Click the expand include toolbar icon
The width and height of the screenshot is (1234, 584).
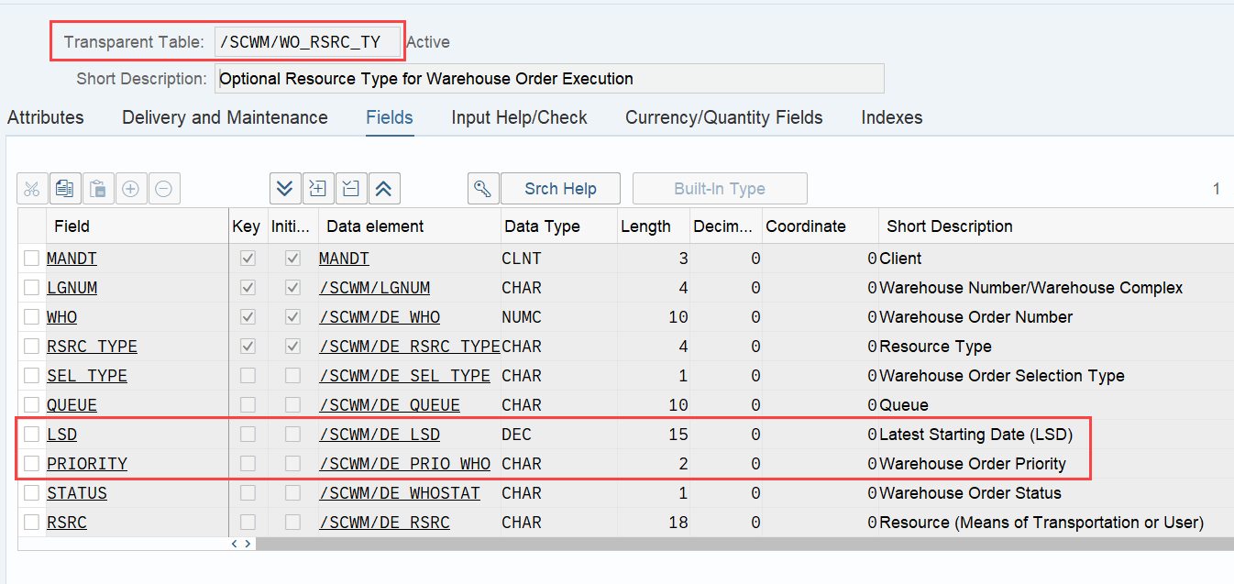[x=318, y=189]
